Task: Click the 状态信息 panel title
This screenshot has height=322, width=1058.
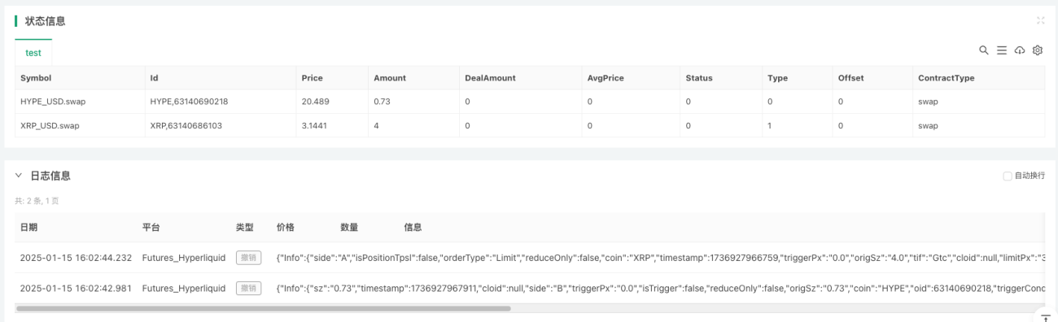Action: (46, 21)
